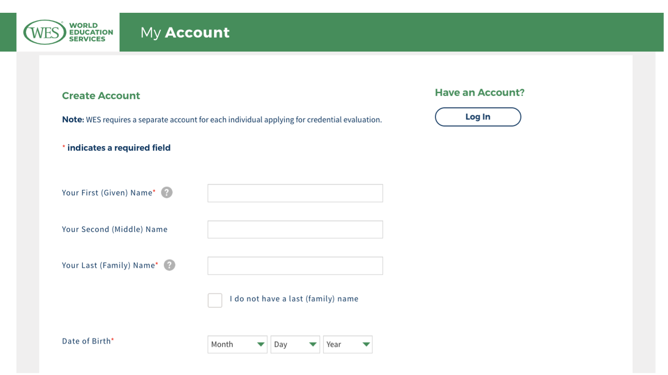This screenshot has height=375, width=668.
Task: Click the "Your First (Given) Name" label
Action: click(108, 193)
